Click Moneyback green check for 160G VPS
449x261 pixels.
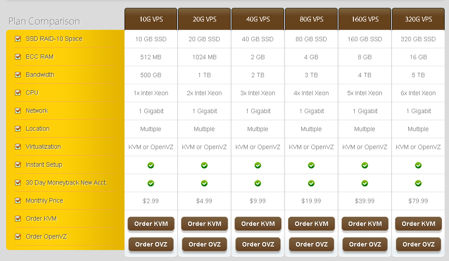point(365,183)
